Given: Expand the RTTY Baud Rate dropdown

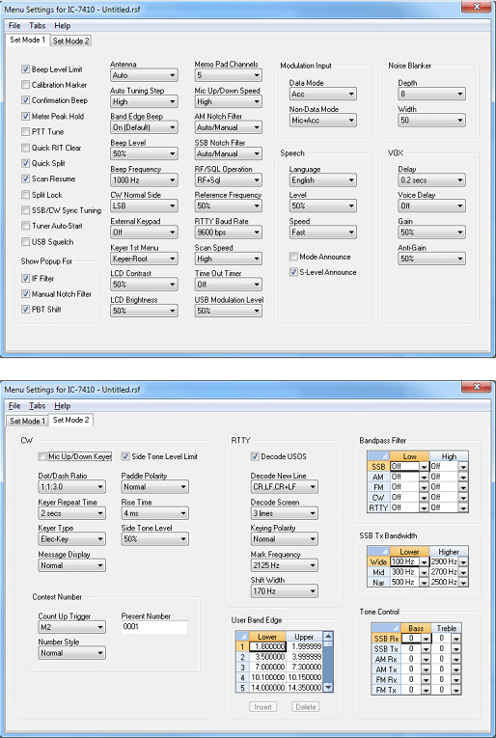Looking at the screenshot, I should click(229, 232).
